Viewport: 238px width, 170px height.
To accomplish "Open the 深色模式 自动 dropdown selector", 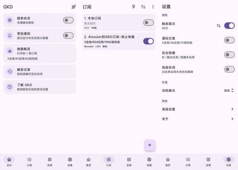I will click(229, 91).
